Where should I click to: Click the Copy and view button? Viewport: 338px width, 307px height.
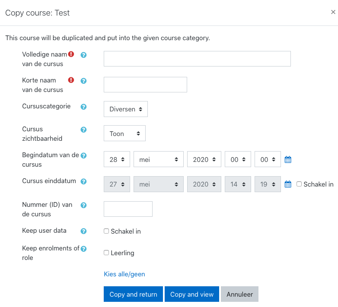coord(192,294)
